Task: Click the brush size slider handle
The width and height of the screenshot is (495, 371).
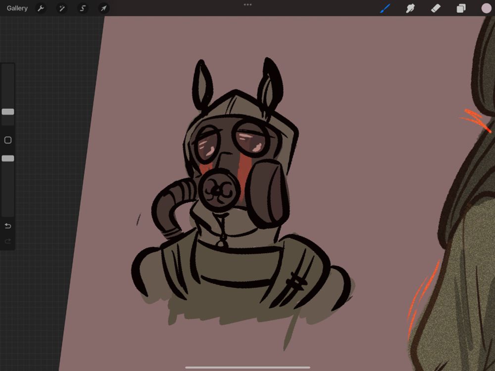Action: [x=8, y=112]
